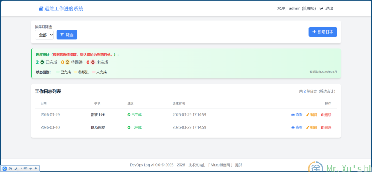This screenshot has width=372, height=172.
Task: Click the 日期 column header
Action: coord(44,104)
